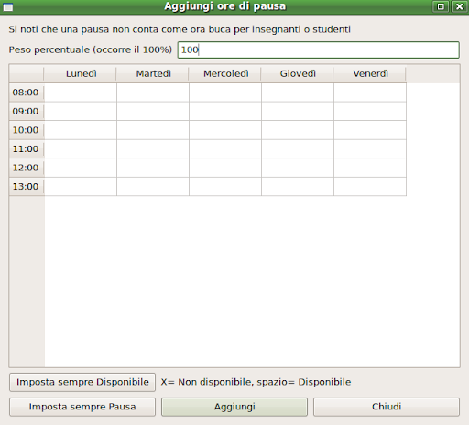
Task: Toggle the Venerdì 13:00 cell
Action: click(370, 187)
